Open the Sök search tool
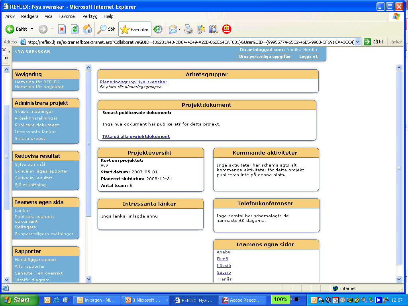Image resolution: width=408 pixels, height=306 pixels. click(106, 29)
